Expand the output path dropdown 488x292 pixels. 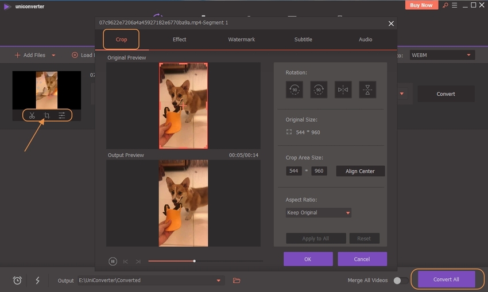coord(218,281)
